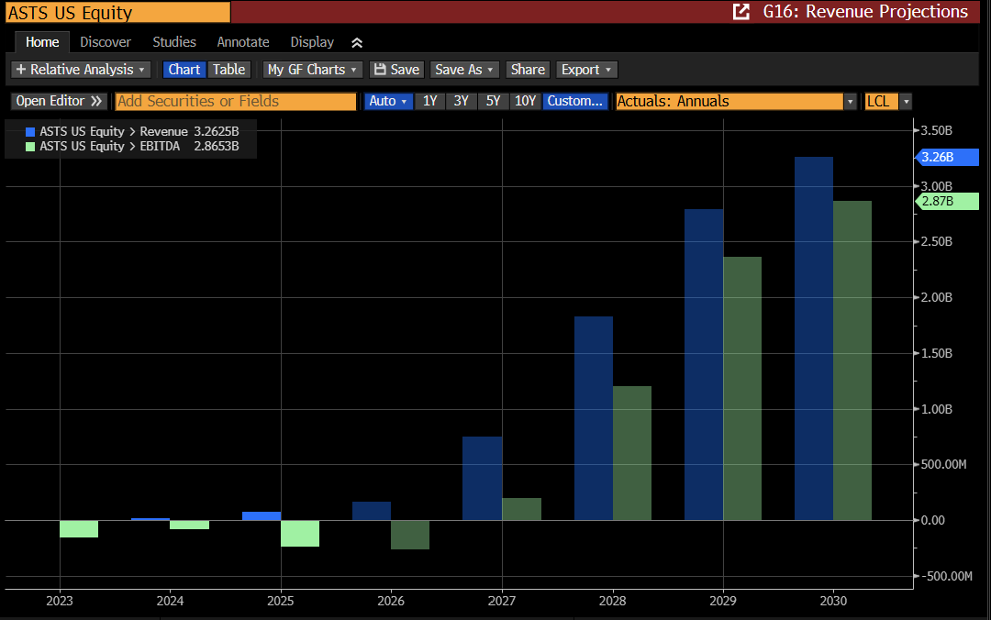Image resolution: width=991 pixels, height=620 pixels.
Task: Click the pop-out window icon beside G16
Action: (740, 11)
